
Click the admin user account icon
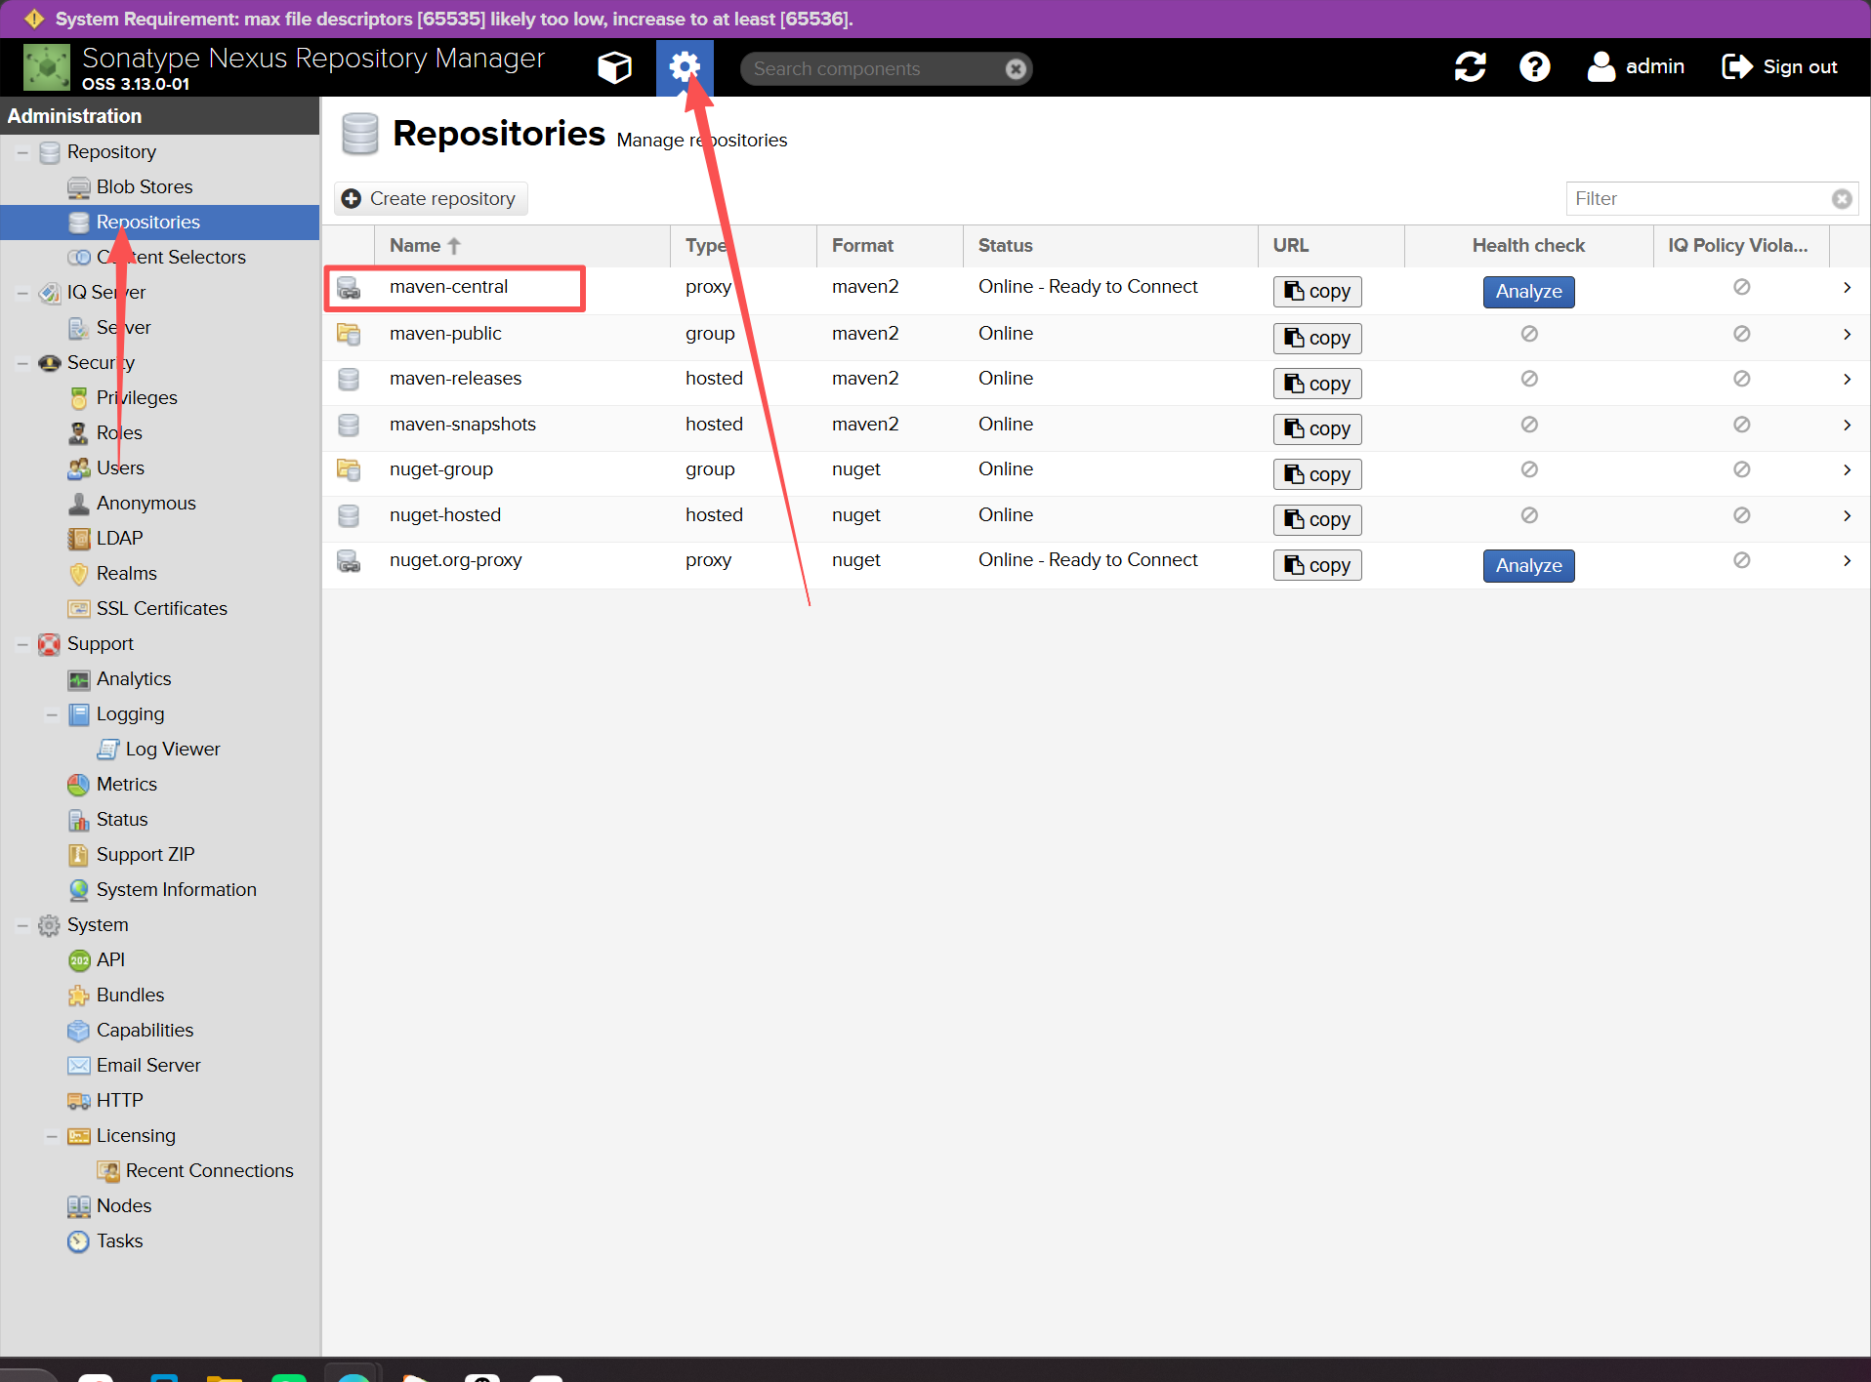[1601, 67]
